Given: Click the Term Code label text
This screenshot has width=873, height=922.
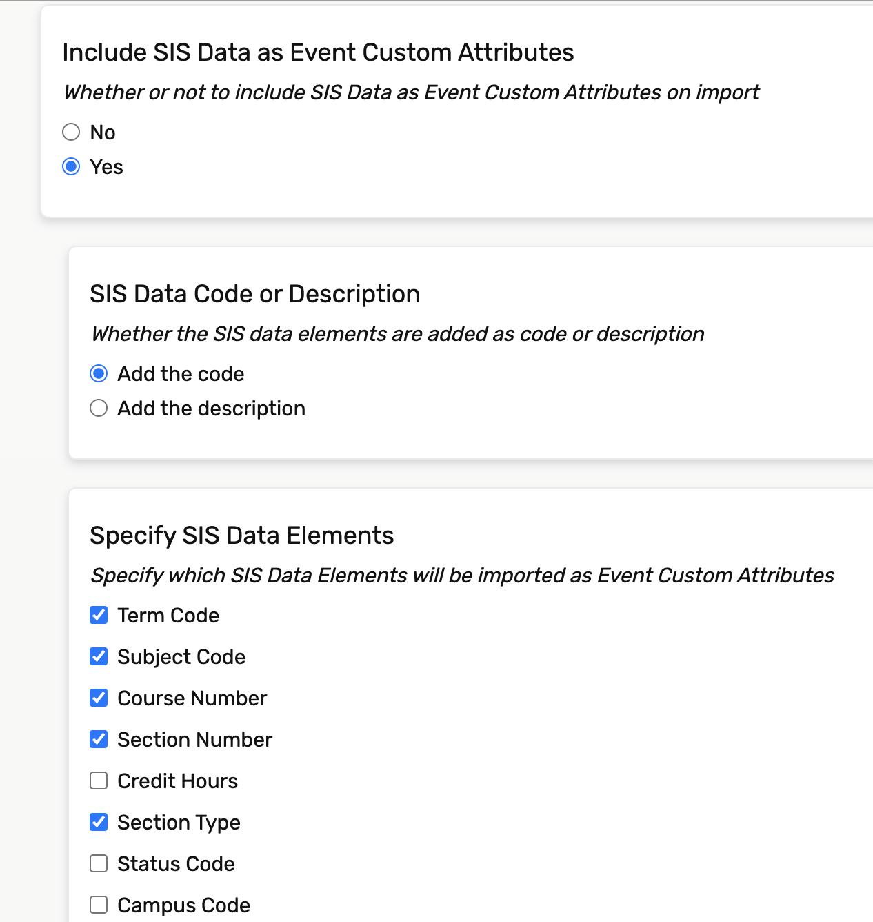Looking at the screenshot, I should tap(168, 615).
